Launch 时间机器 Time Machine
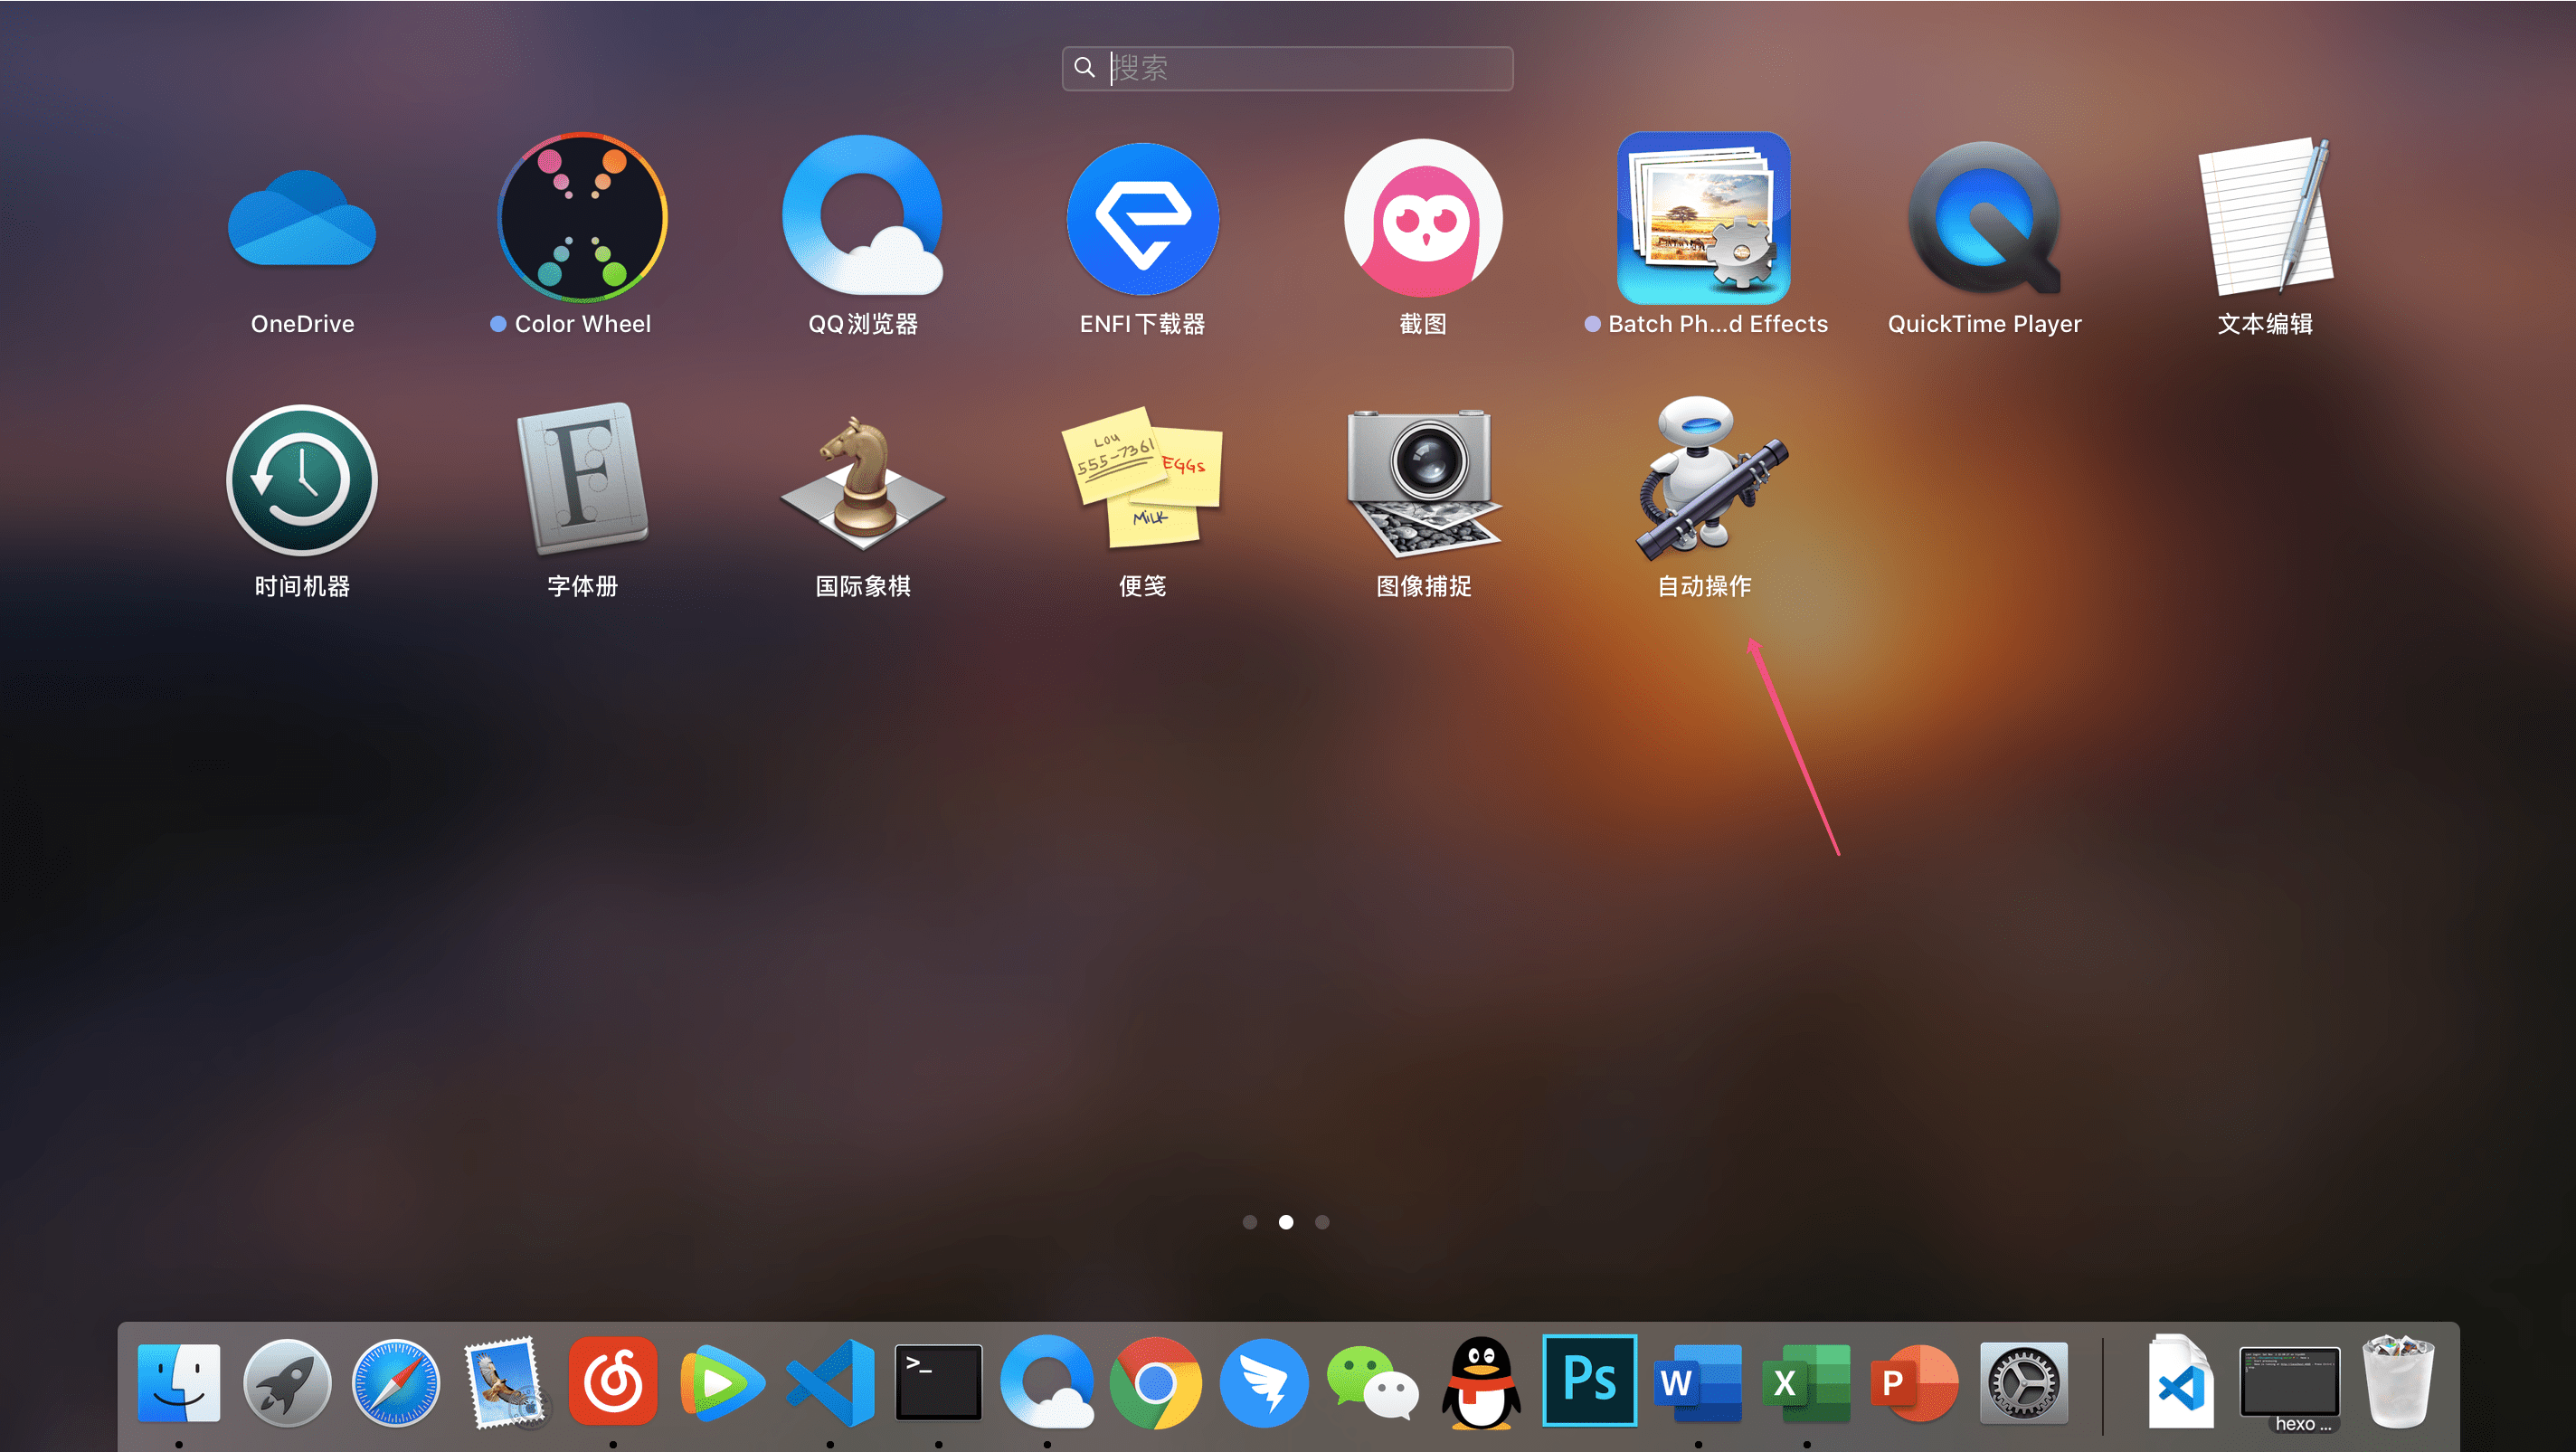2576x1452 pixels. pyautogui.click(x=302, y=480)
